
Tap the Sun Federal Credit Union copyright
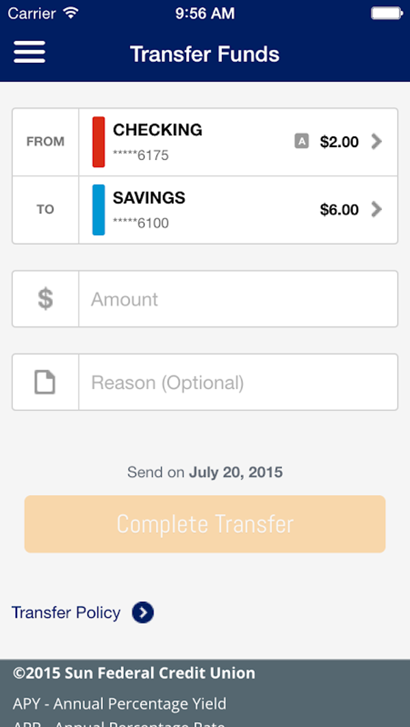coord(134,673)
